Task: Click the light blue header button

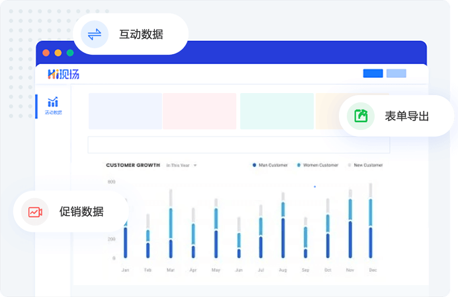Action: point(396,73)
